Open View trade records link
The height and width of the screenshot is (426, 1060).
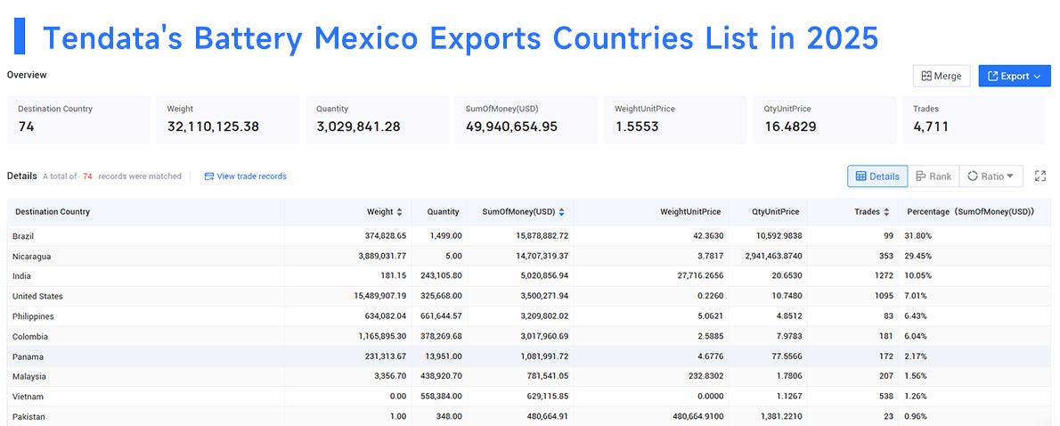coord(245,176)
